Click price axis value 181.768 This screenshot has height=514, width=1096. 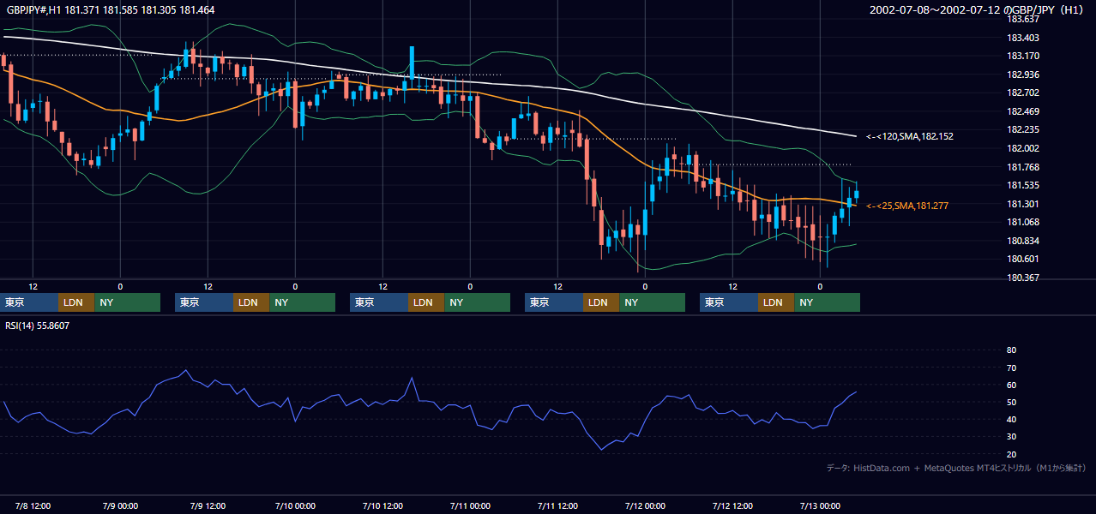click(1022, 167)
